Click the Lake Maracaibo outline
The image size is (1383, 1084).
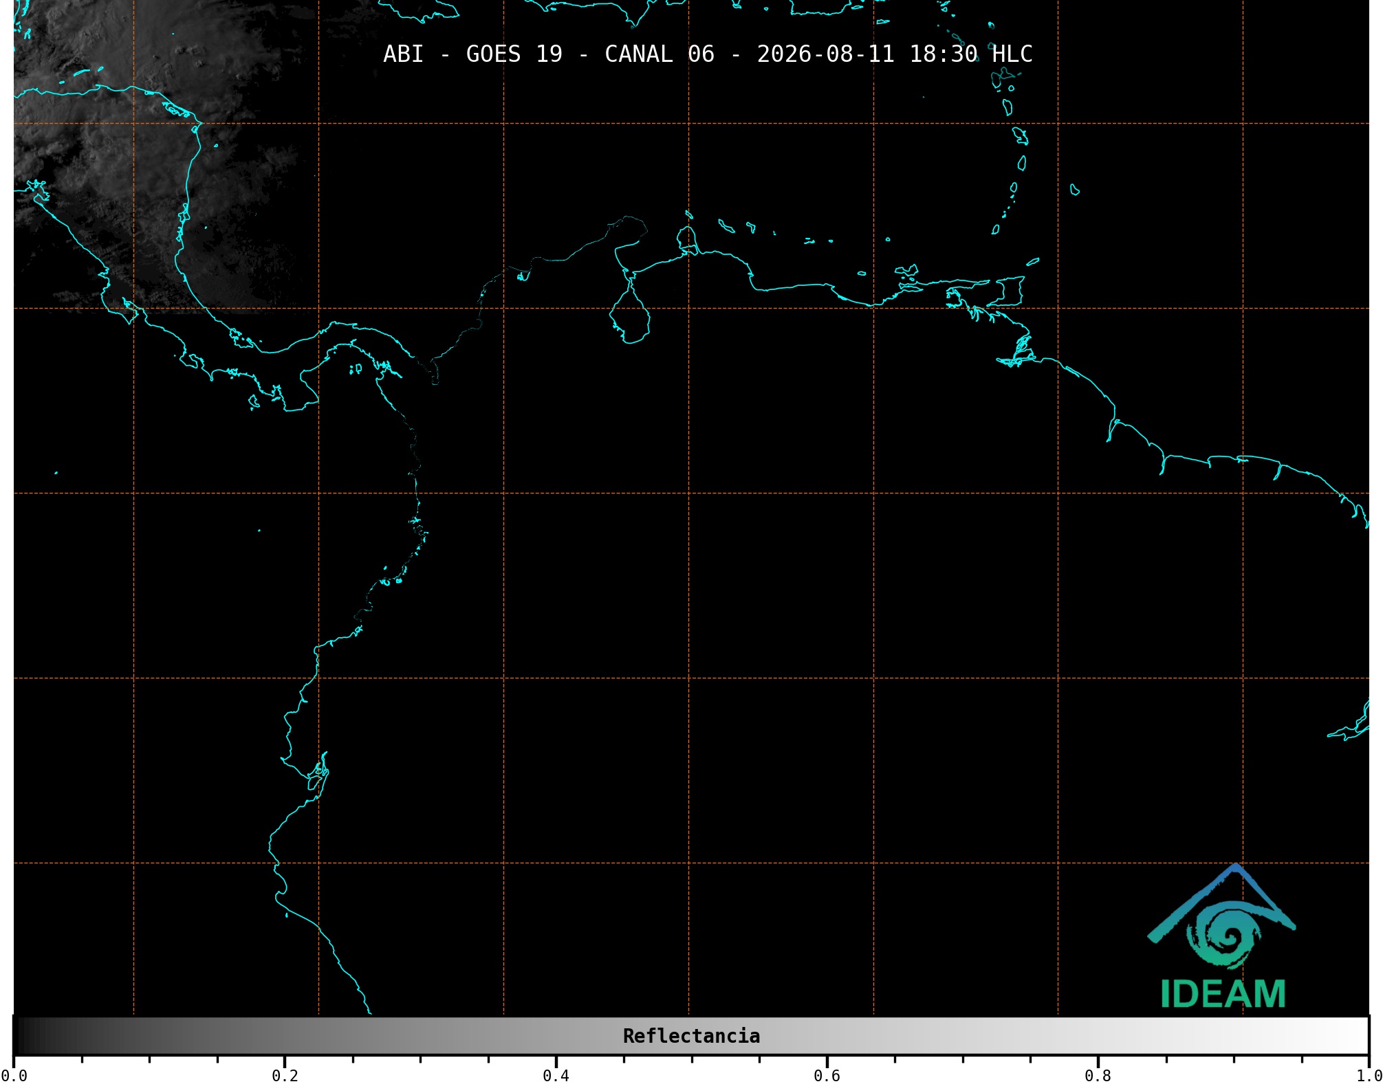coord(629,313)
